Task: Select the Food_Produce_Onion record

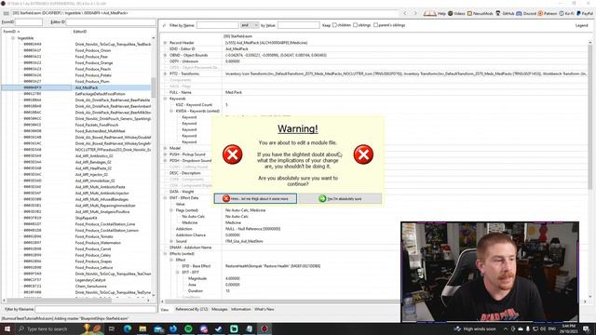Action: tap(93, 50)
